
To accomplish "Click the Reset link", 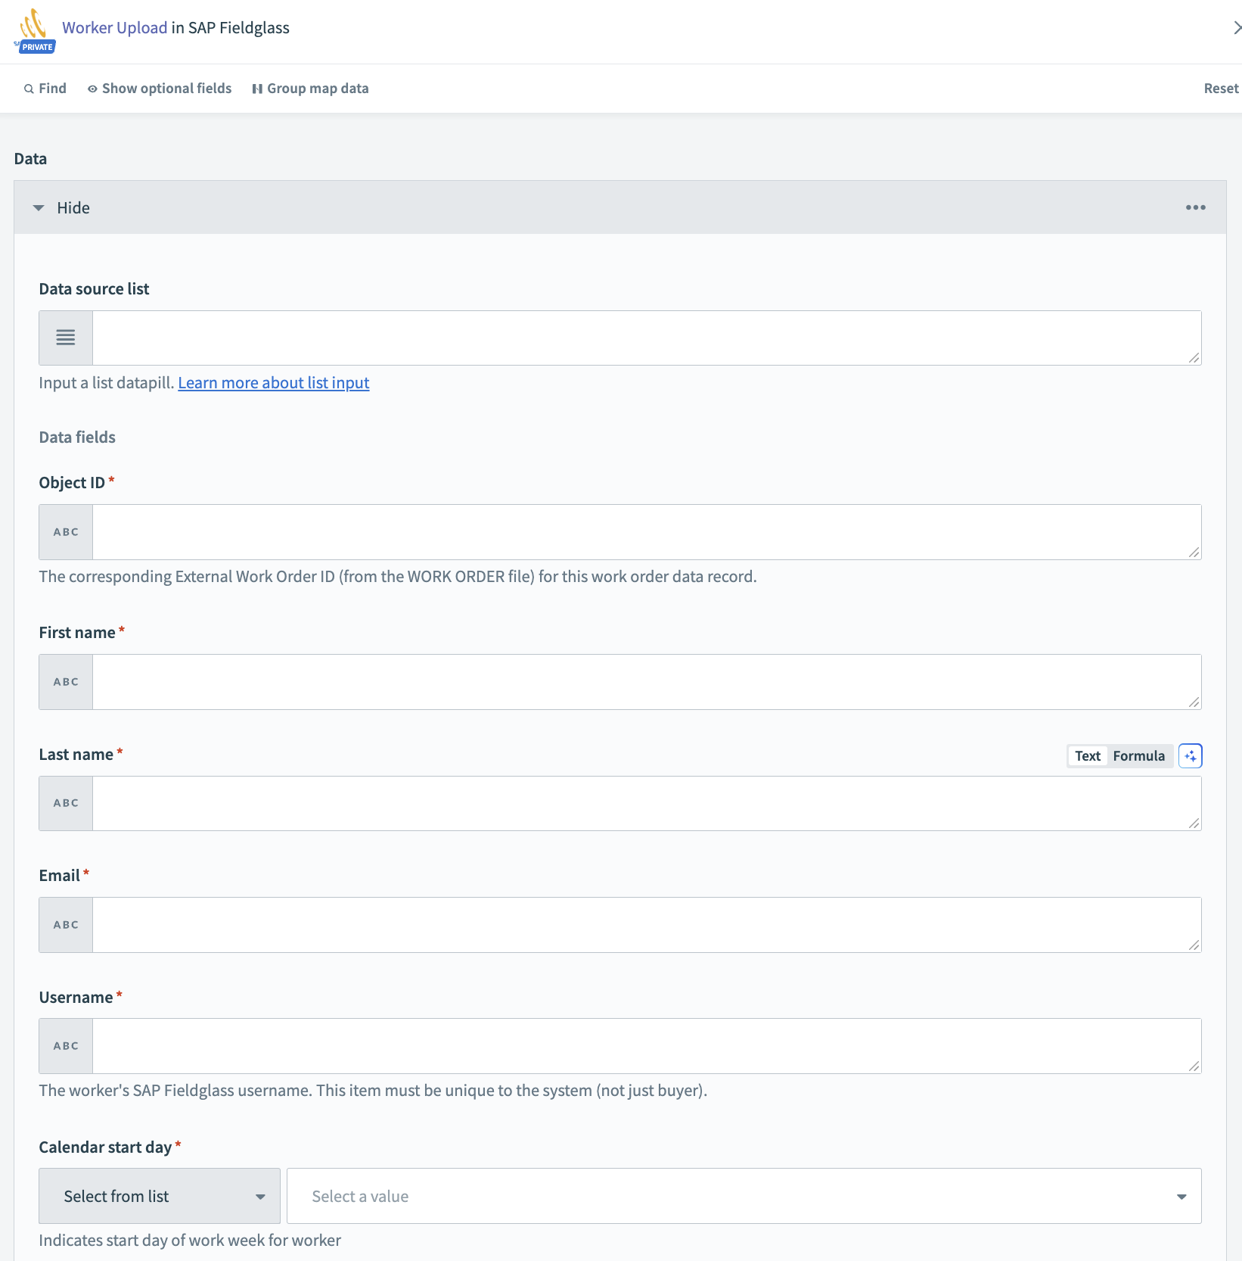I will [1219, 88].
